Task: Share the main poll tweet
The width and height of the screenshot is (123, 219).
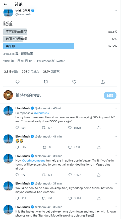Action: (x=103, y=82)
